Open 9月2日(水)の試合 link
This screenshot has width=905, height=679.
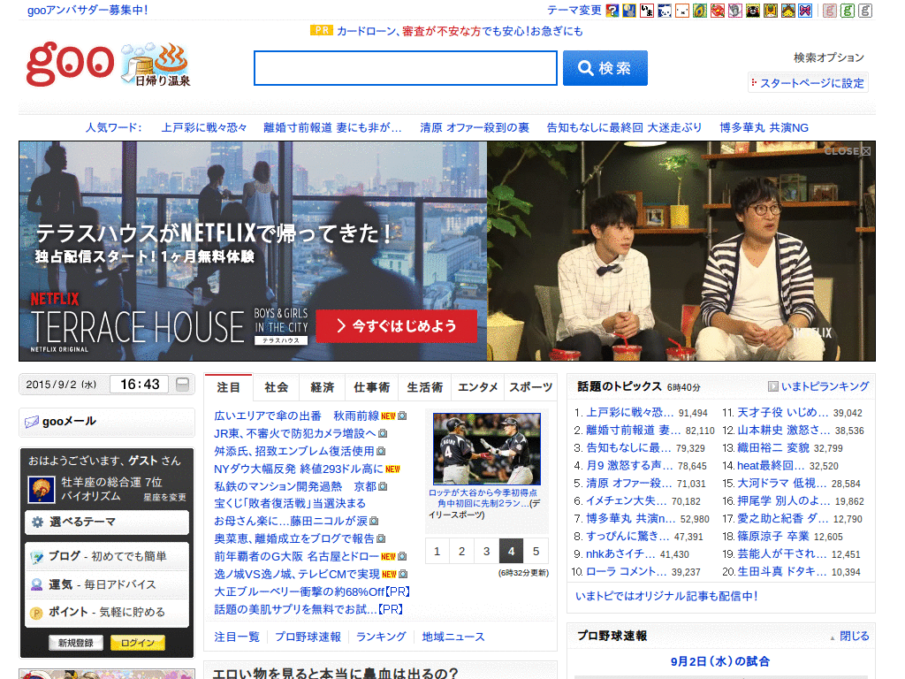click(x=719, y=661)
